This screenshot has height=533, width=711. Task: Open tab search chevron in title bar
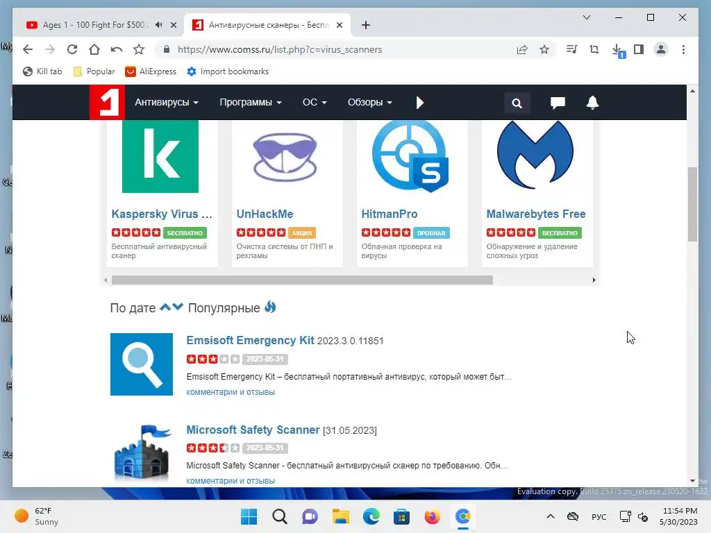point(586,17)
